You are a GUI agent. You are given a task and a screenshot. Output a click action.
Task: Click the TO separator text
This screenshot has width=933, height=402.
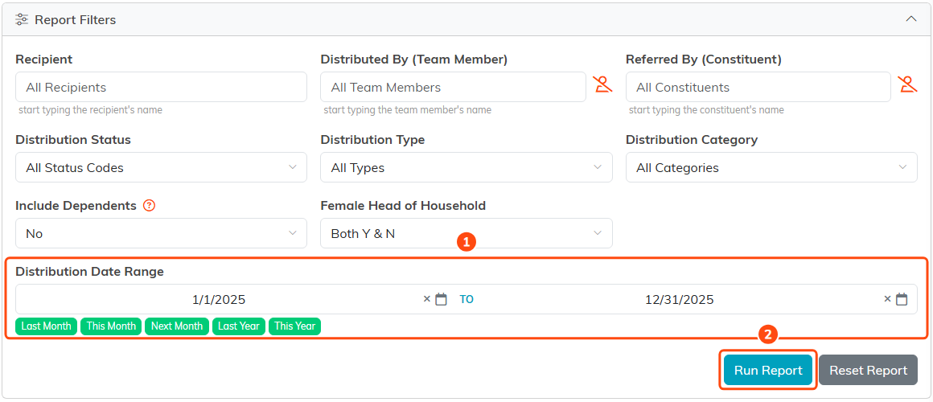466,299
